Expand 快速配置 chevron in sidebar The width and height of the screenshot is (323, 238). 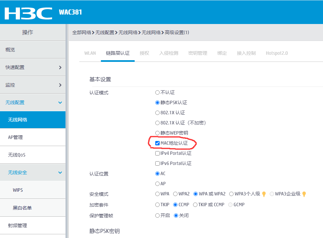60,68
